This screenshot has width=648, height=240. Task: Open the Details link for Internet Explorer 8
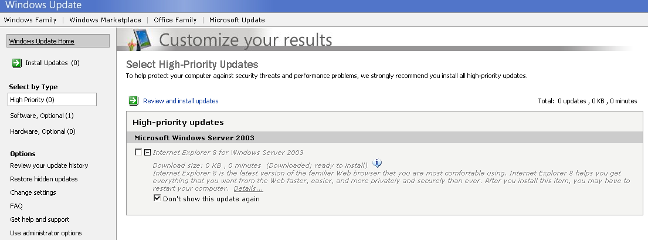click(248, 188)
